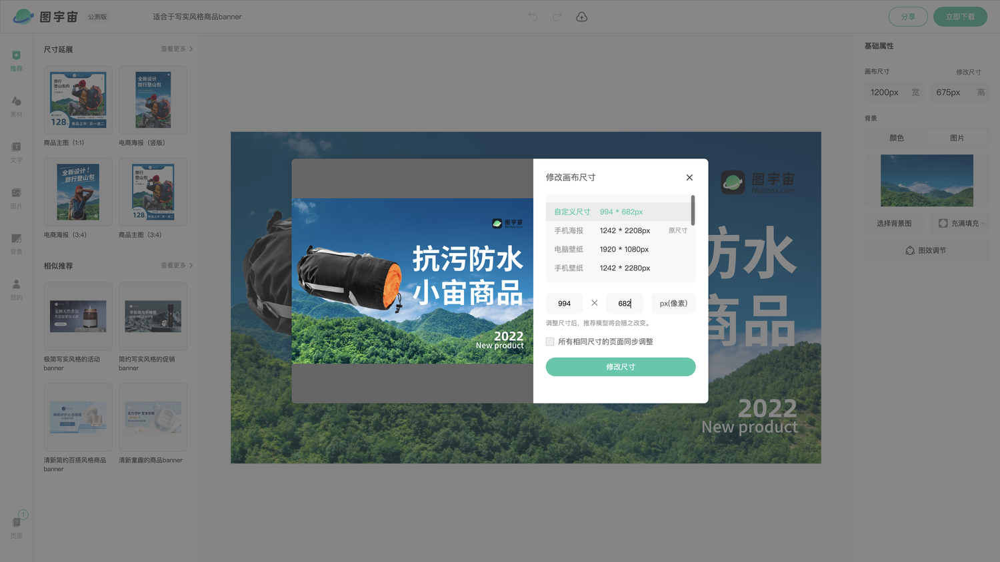Click the width input showing 994
This screenshot has height=562, width=1000.
click(564, 304)
